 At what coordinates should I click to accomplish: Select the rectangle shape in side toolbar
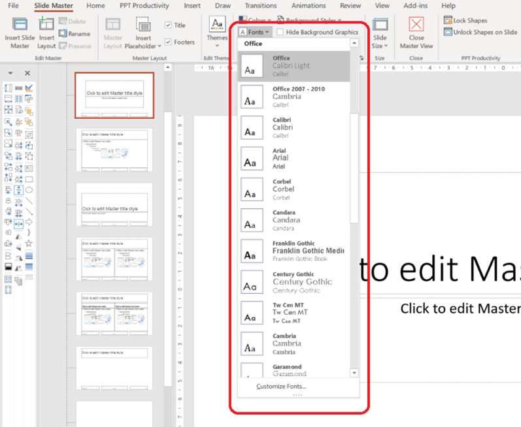[x=29, y=180]
